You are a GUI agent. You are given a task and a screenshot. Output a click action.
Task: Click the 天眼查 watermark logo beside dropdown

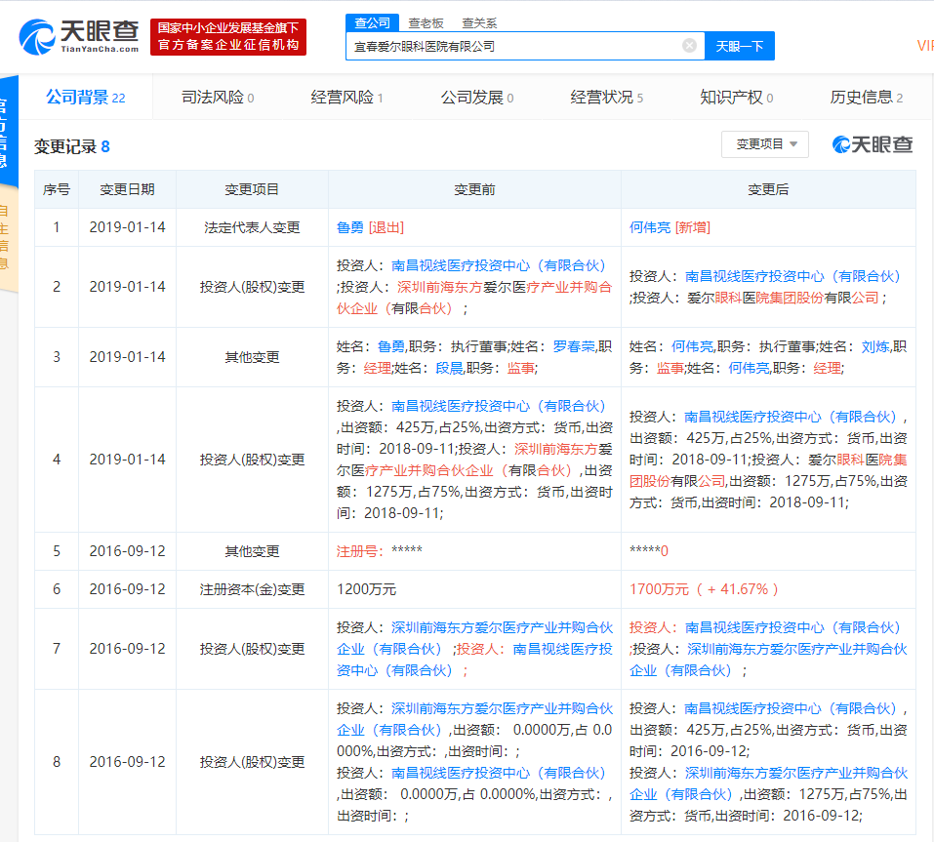click(x=873, y=144)
